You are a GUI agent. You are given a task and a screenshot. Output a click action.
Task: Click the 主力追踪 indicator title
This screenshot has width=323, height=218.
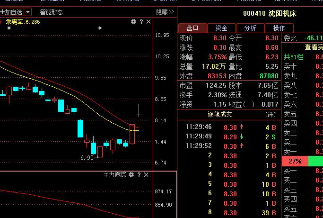pos(114,175)
